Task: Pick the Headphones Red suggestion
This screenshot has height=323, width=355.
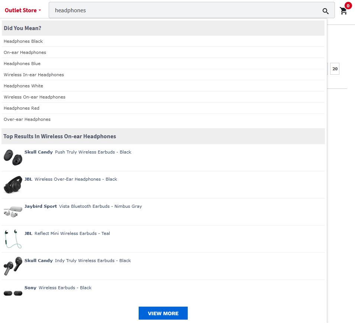Action: point(163,108)
